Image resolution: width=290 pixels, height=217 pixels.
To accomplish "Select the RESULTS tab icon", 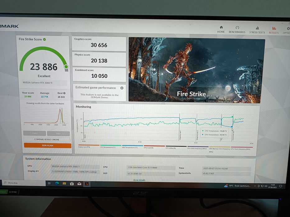I will pyautogui.click(x=274, y=28).
